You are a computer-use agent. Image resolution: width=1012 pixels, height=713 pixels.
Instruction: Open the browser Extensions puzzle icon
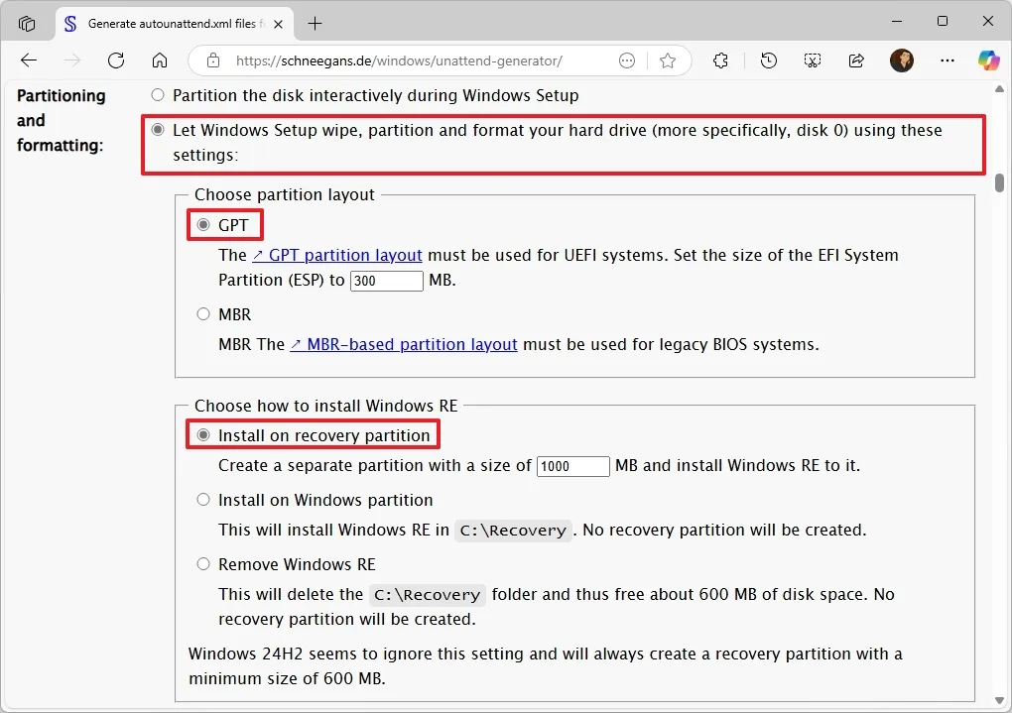721,60
